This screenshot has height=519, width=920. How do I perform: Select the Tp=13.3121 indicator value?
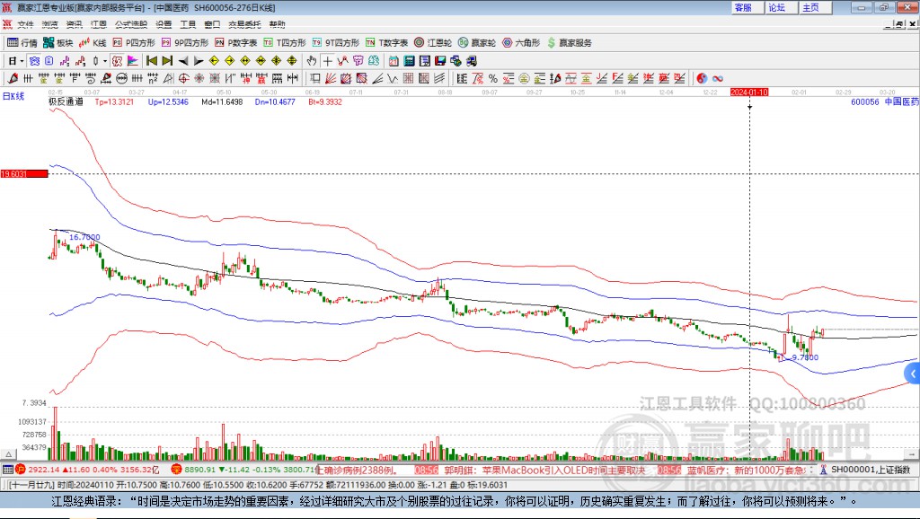click(114, 102)
